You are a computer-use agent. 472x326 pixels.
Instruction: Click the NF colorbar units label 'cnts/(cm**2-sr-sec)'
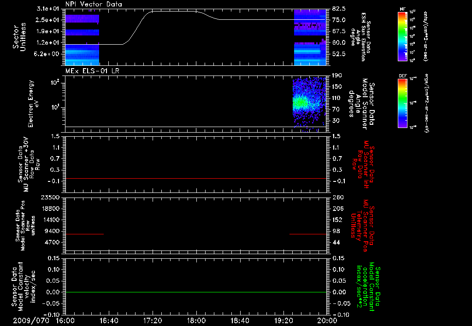coord(425,36)
